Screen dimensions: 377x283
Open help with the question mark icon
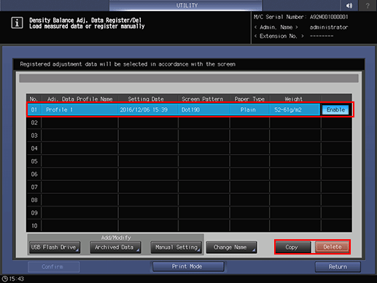point(368,5)
